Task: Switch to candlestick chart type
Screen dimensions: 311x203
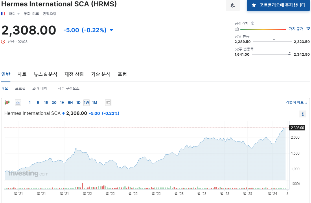Action: coord(7,102)
